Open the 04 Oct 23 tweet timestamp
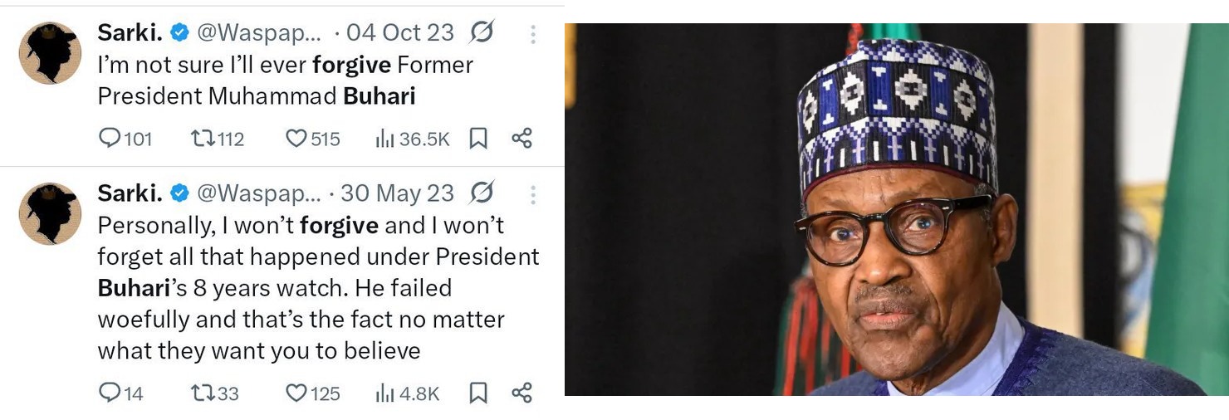 [399, 33]
